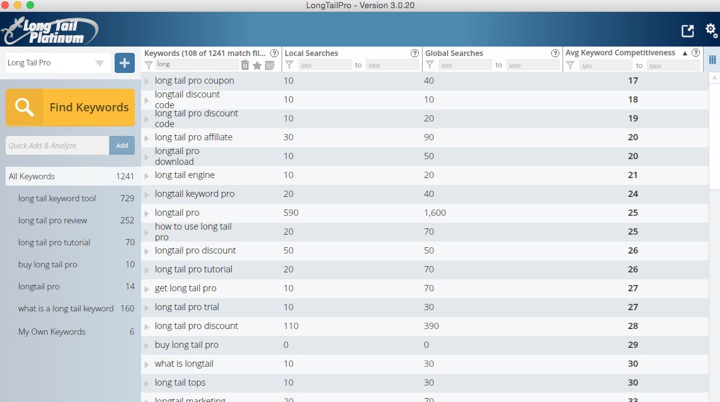720x402 pixels.
Task: Expand the 'buy long tail pro' row
Action: tap(147, 345)
